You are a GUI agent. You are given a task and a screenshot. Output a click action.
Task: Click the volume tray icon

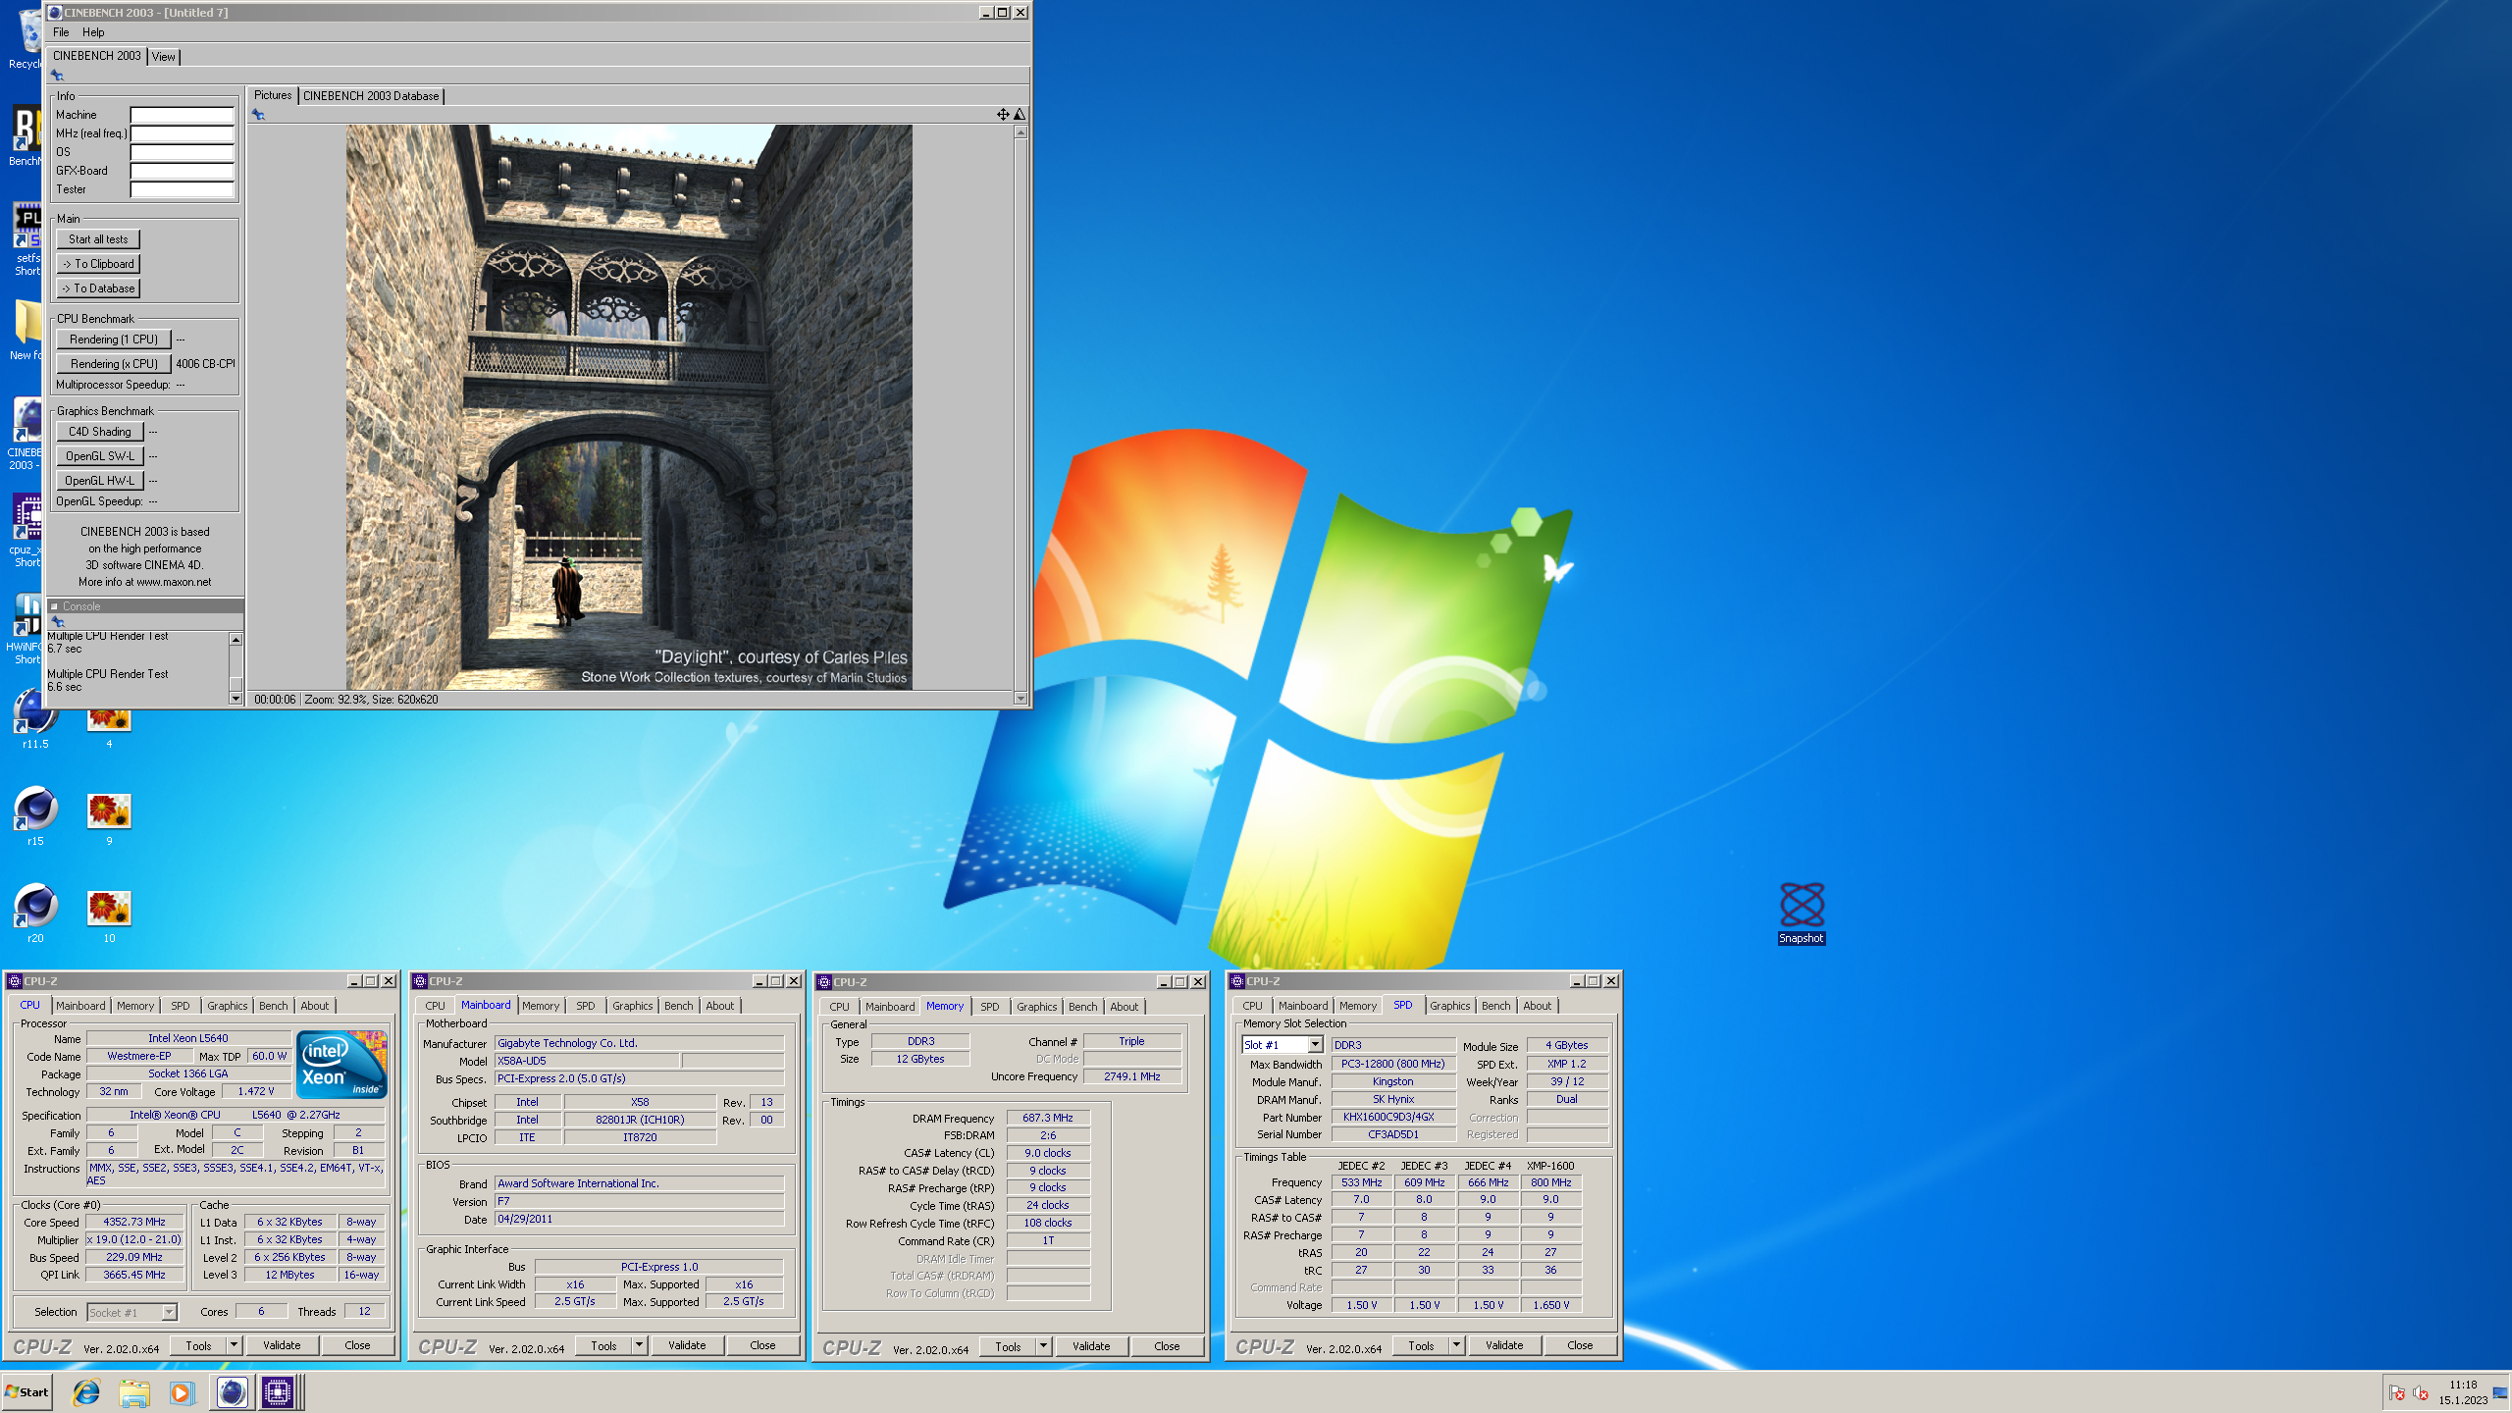[2421, 1393]
